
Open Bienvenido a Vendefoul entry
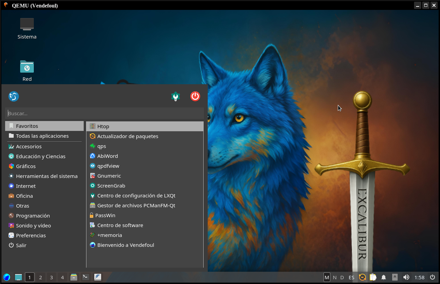click(x=125, y=245)
